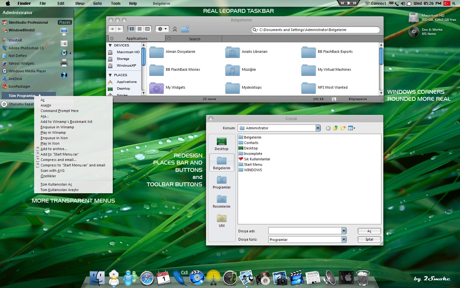Open the Finder icon in the dock

click(97, 278)
